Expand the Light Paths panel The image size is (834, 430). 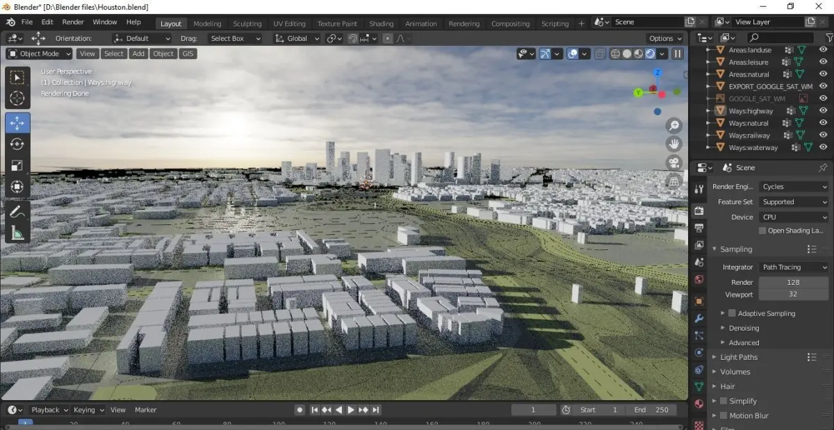(x=739, y=357)
